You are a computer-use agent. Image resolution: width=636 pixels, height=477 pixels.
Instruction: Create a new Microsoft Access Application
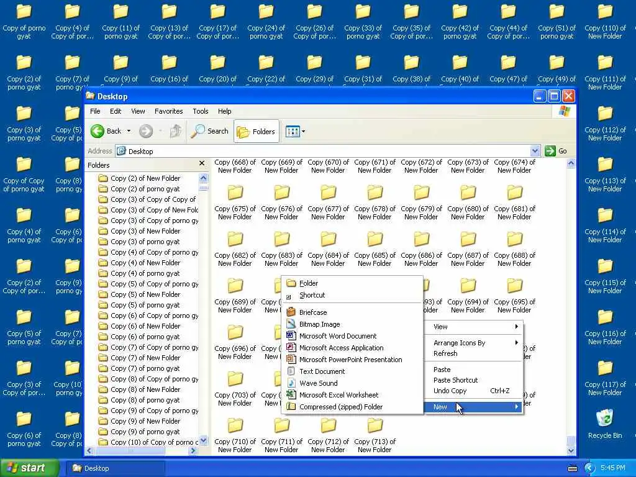(x=352, y=348)
